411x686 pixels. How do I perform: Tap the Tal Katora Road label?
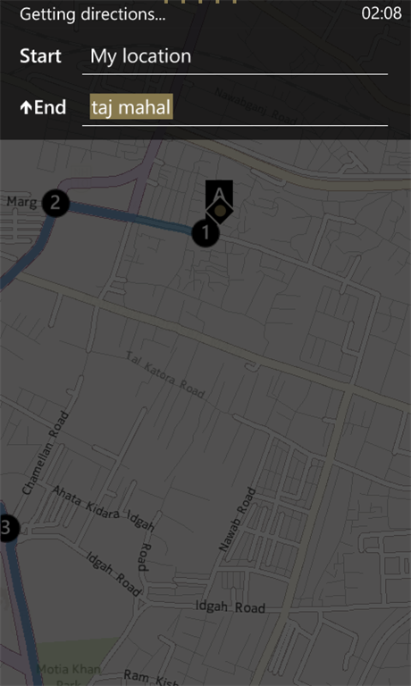165,374
